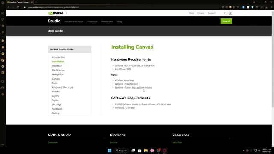Open Instagram in the browser sidebar

[3, 53]
